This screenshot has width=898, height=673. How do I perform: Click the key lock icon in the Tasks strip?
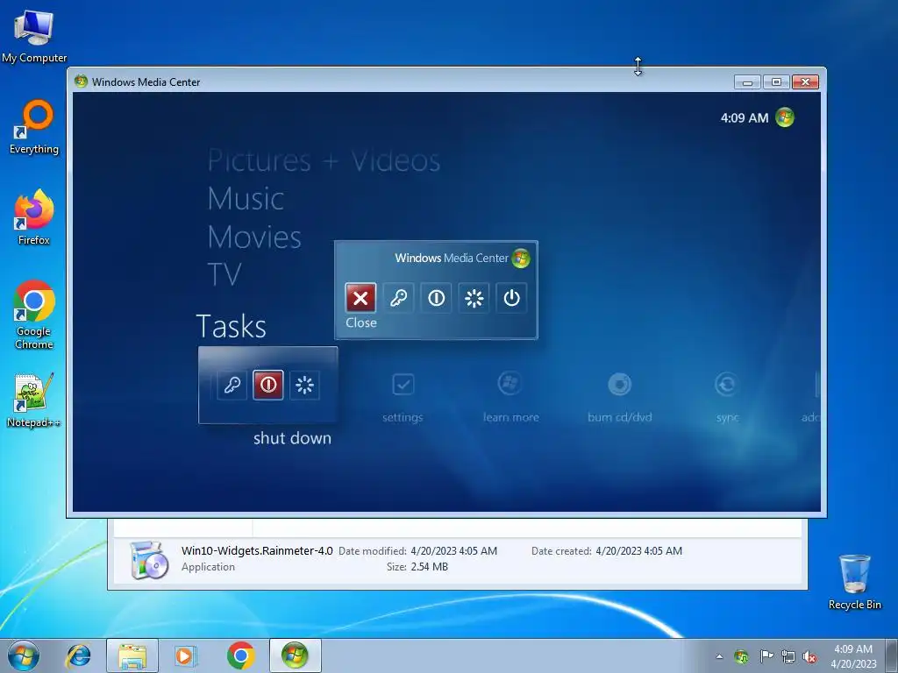click(232, 385)
